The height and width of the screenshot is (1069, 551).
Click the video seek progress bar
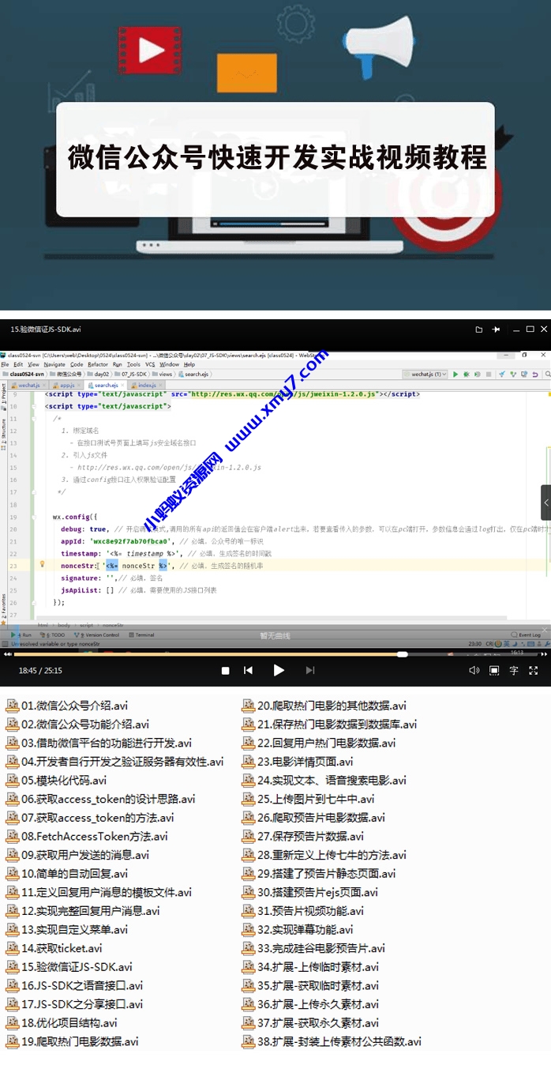coord(237,654)
